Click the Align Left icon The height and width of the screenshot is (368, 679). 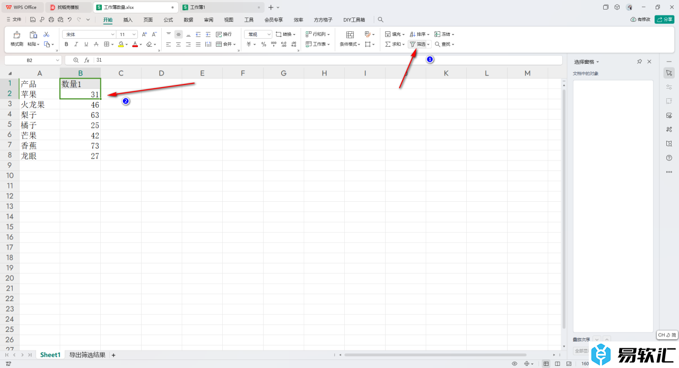(169, 44)
